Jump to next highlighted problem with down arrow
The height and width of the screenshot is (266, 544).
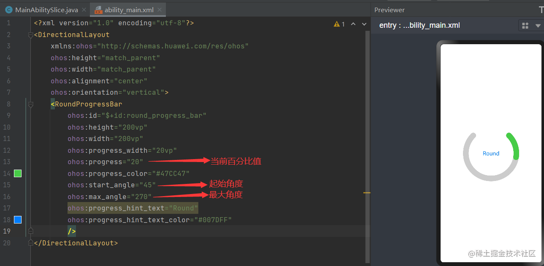[x=364, y=24]
